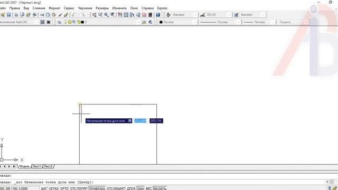Click the 305.116 Y coordinate field
The height and width of the screenshot is (190, 338).
[156, 121]
